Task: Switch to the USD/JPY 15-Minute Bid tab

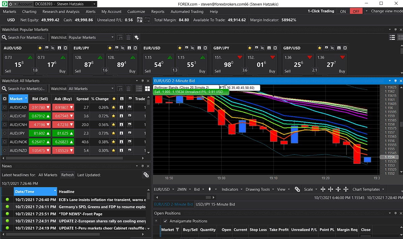Action: [x=215, y=204]
